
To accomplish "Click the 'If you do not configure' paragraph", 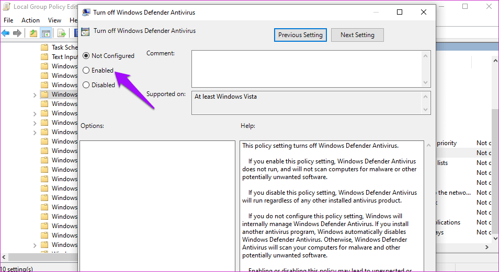I will point(325,235).
